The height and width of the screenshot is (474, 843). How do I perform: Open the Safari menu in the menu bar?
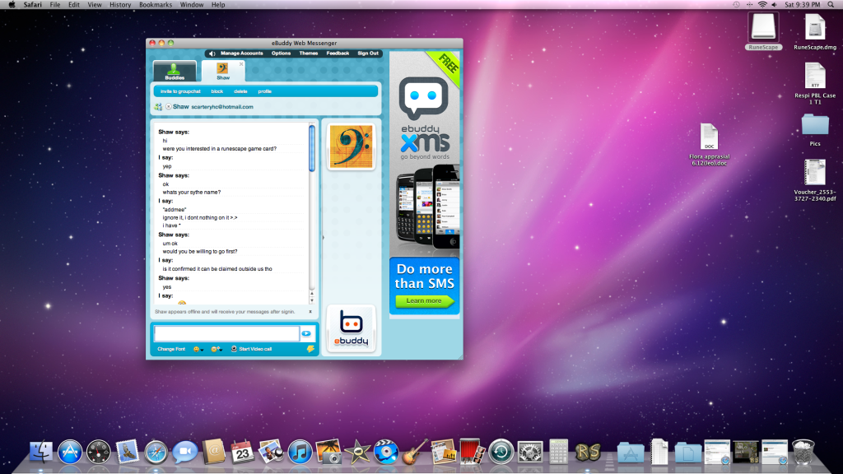[32, 4]
